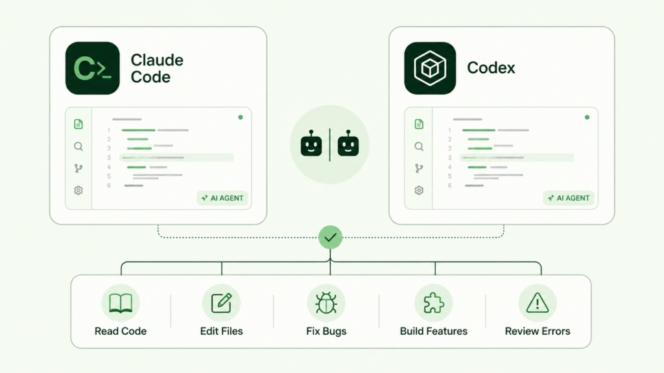Screen dimensions: 664x373
Task: Click the left robot face icon
Action: click(311, 144)
